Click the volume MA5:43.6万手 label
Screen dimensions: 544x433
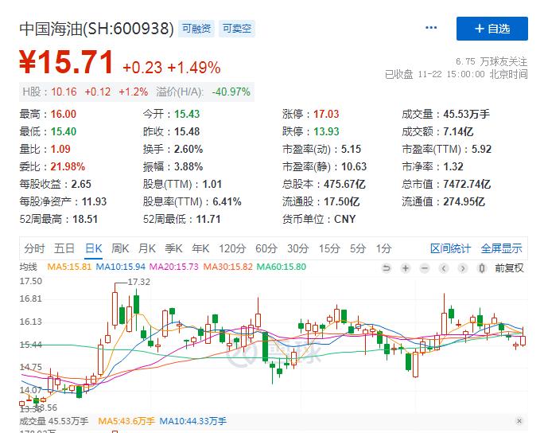126,421
